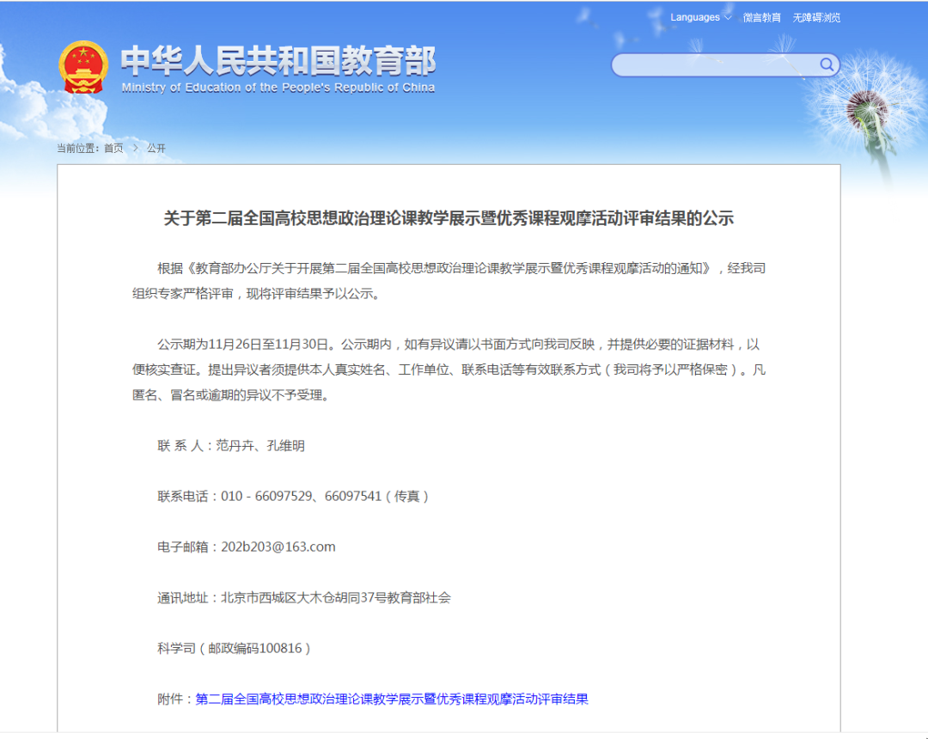928x739 pixels.
Task: Click the search magnifier icon
Action: pos(827,64)
